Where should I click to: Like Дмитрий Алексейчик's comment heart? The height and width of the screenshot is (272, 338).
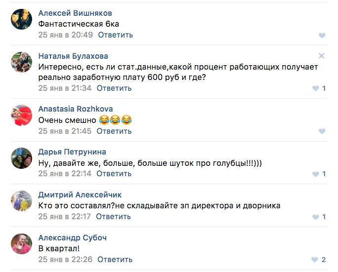(316, 217)
